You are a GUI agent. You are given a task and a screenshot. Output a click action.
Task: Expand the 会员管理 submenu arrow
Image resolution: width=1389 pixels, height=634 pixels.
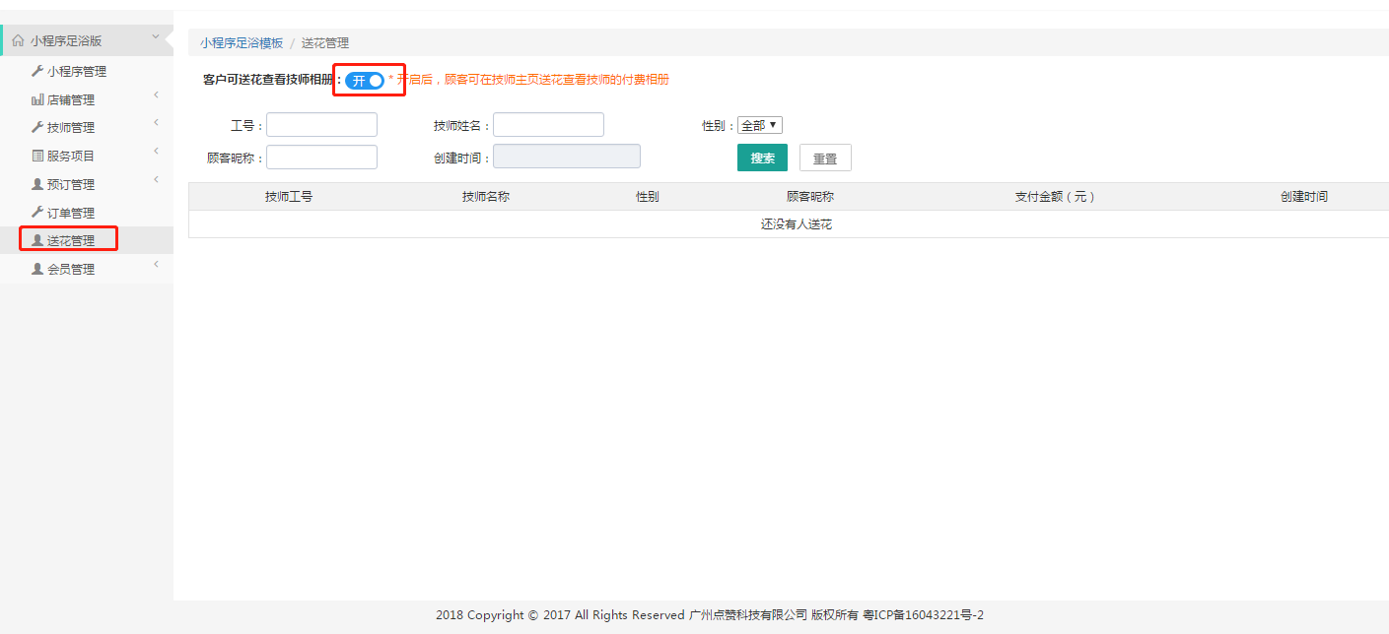coord(156,265)
